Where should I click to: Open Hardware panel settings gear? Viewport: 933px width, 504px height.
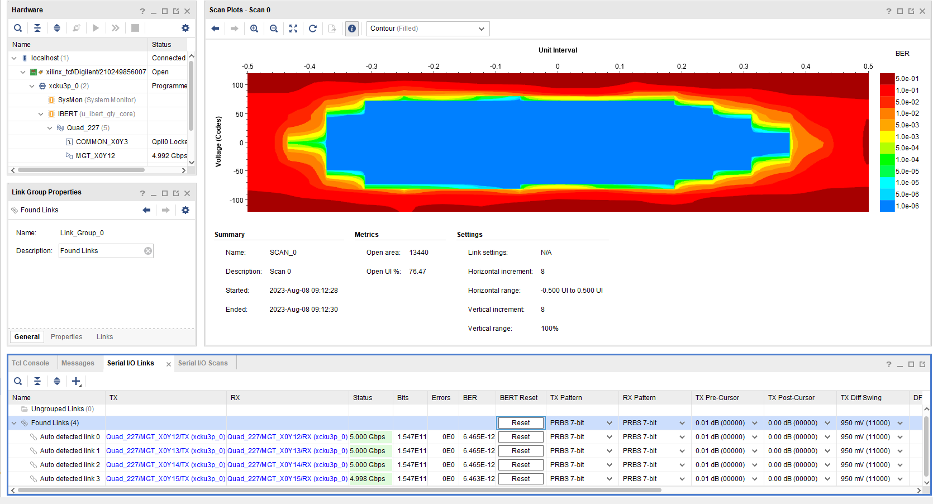coord(185,28)
